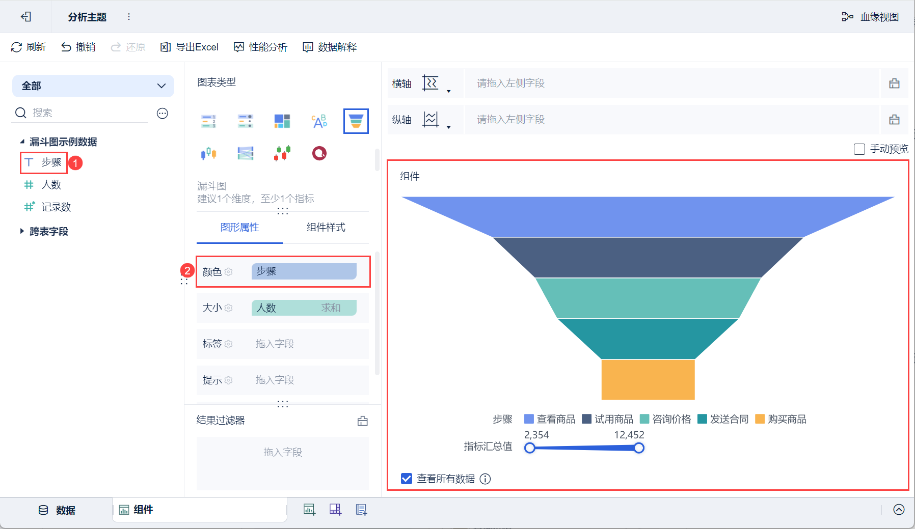Select the 组件 tab at the bottom

(x=200, y=510)
